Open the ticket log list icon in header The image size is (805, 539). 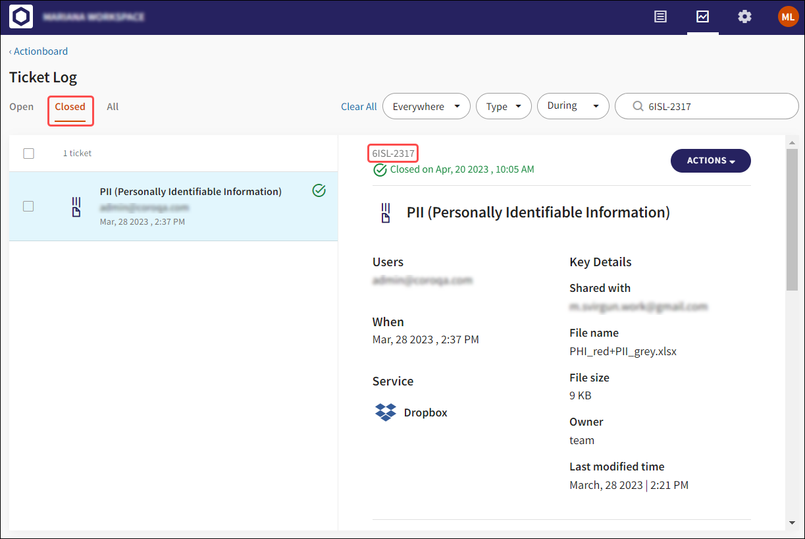(x=660, y=17)
